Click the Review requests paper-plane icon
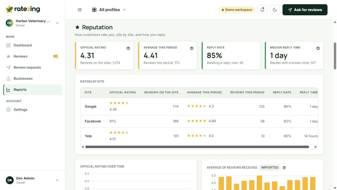This screenshot has height=190, width=337. (x=8, y=68)
